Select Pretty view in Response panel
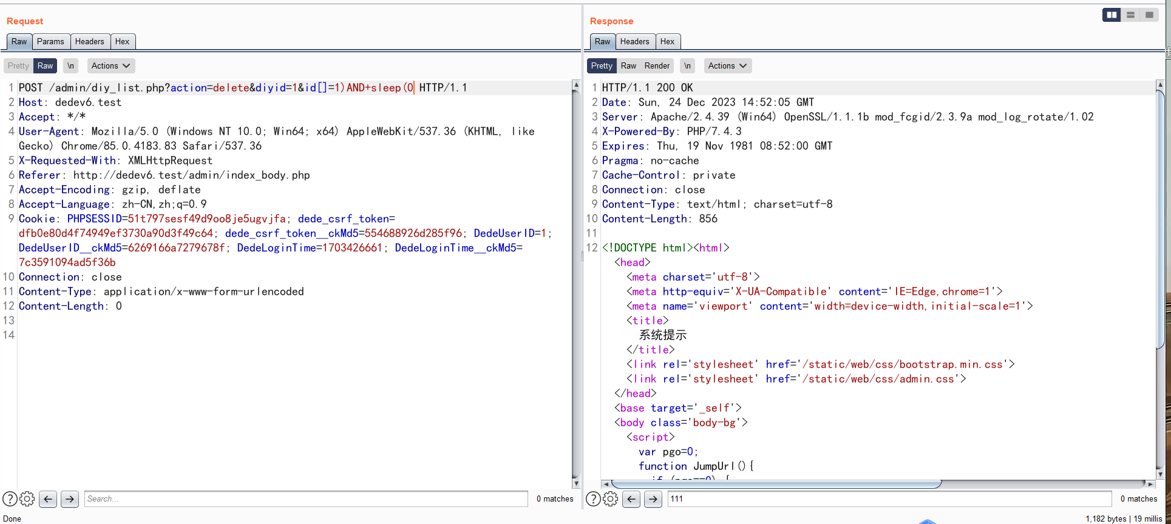Viewport: 1171px width, 524px height. point(602,65)
